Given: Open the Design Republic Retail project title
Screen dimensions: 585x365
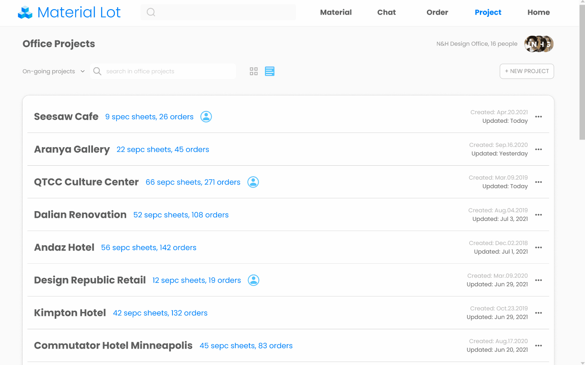Looking at the screenshot, I should (x=90, y=280).
